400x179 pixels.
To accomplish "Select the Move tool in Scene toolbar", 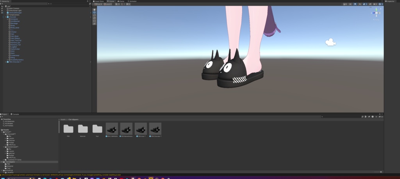I will pos(95,12).
